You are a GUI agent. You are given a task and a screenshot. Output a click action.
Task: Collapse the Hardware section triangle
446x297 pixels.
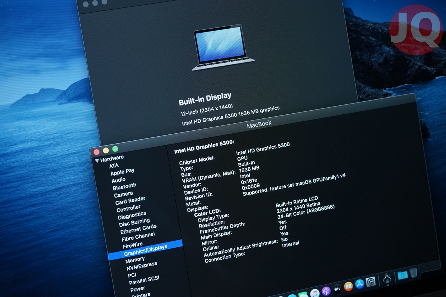point(97,160)
